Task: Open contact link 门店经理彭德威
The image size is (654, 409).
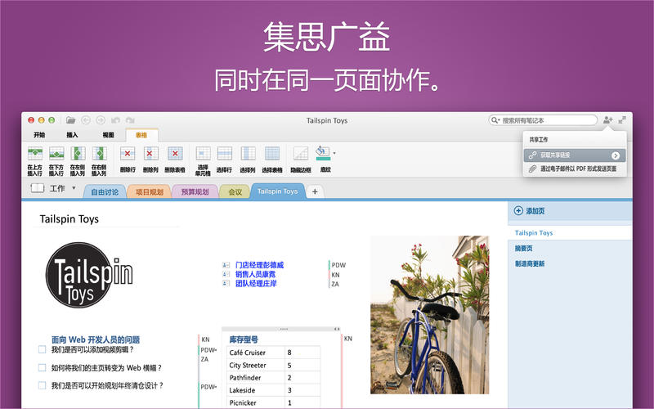Action: click(x=259, y=265)
